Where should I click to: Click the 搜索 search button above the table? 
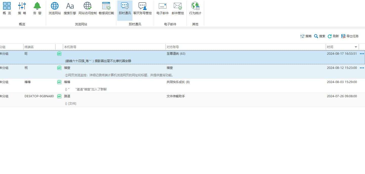pos(320,36)
